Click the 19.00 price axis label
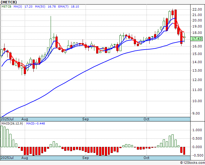This screenshot has height=165, width=205. [197, 26]
